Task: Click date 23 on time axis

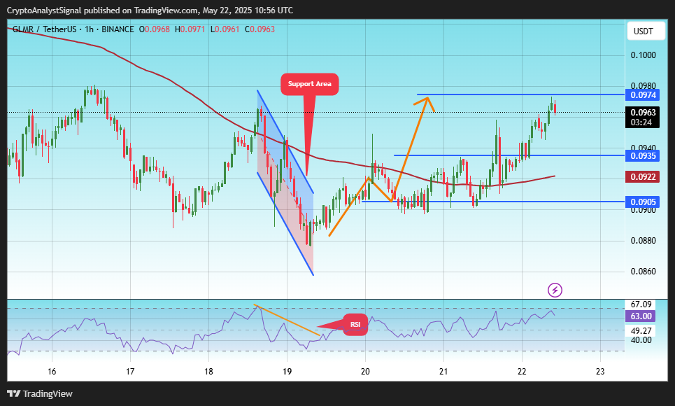Action: tap(600, 372)
